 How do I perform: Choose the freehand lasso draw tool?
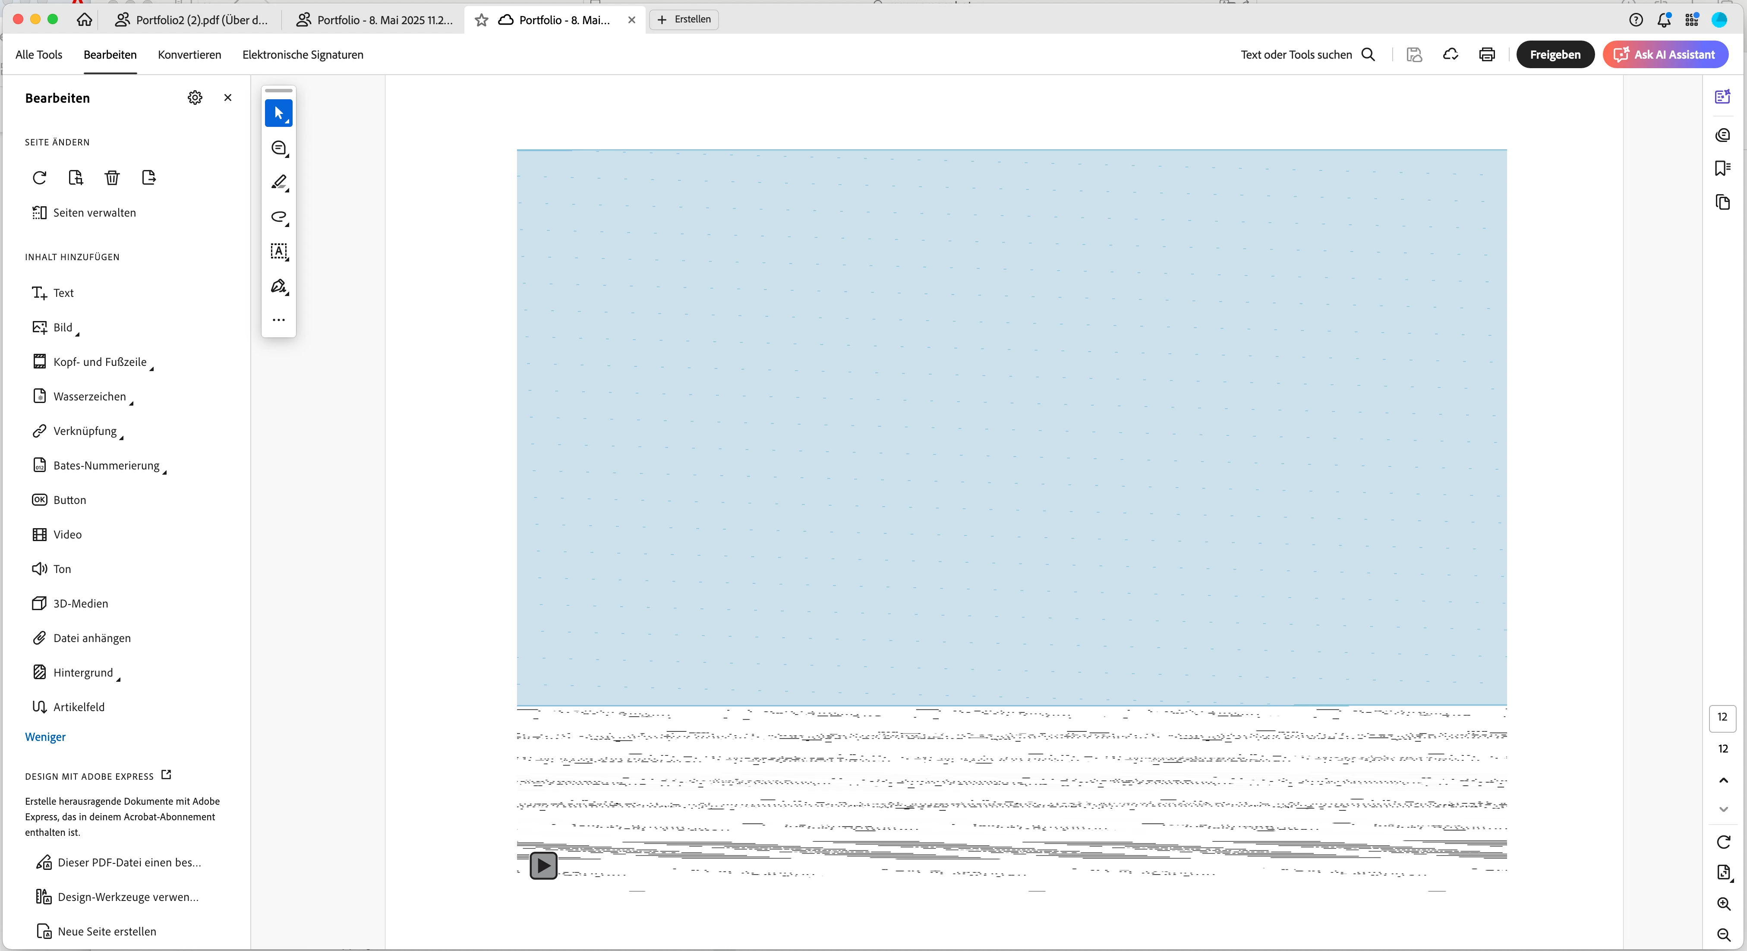(279, 217)
